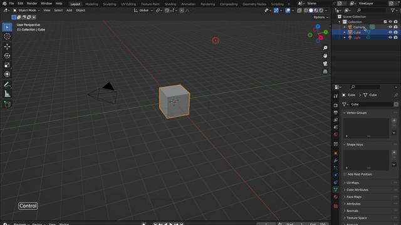The width and height of the screenshot is (401, 225).
Task: Expand the Color Attributes panel
Action: (x=345, y=190)
